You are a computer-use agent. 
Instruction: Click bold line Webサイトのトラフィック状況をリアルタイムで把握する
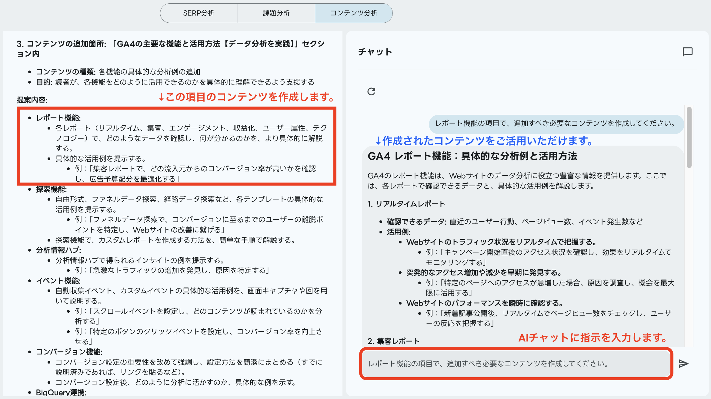tap(502, 242)
